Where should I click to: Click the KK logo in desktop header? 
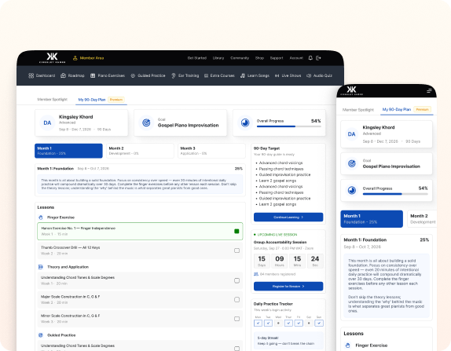[x=52, y=57]
